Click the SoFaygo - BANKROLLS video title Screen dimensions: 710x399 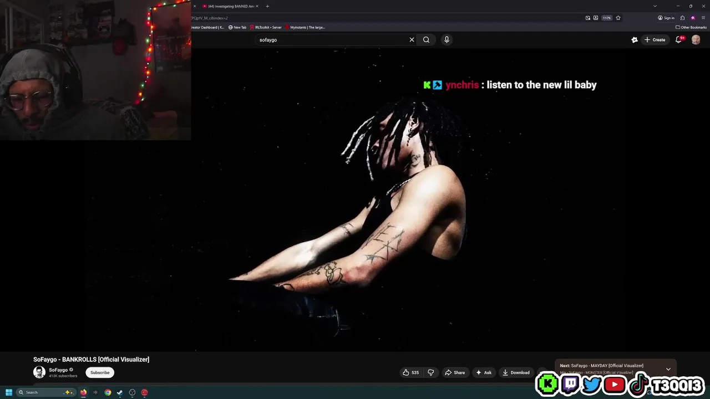[91, 360]
